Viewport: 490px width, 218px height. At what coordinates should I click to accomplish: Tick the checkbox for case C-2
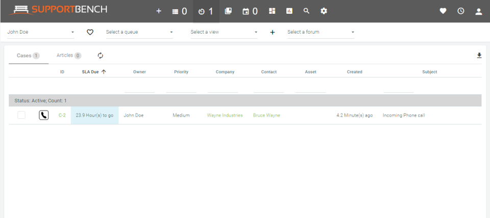click(21, 115)
